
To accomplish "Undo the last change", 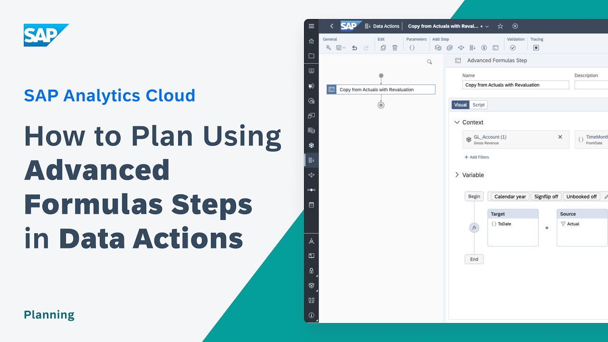I will 354,47.
